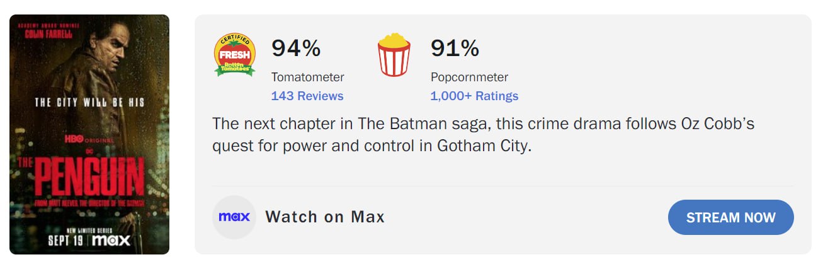Click the 'The City Will Be His' tagline

coord(89,102)
